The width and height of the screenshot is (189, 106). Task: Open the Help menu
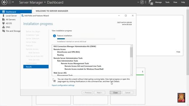(183, 2)
